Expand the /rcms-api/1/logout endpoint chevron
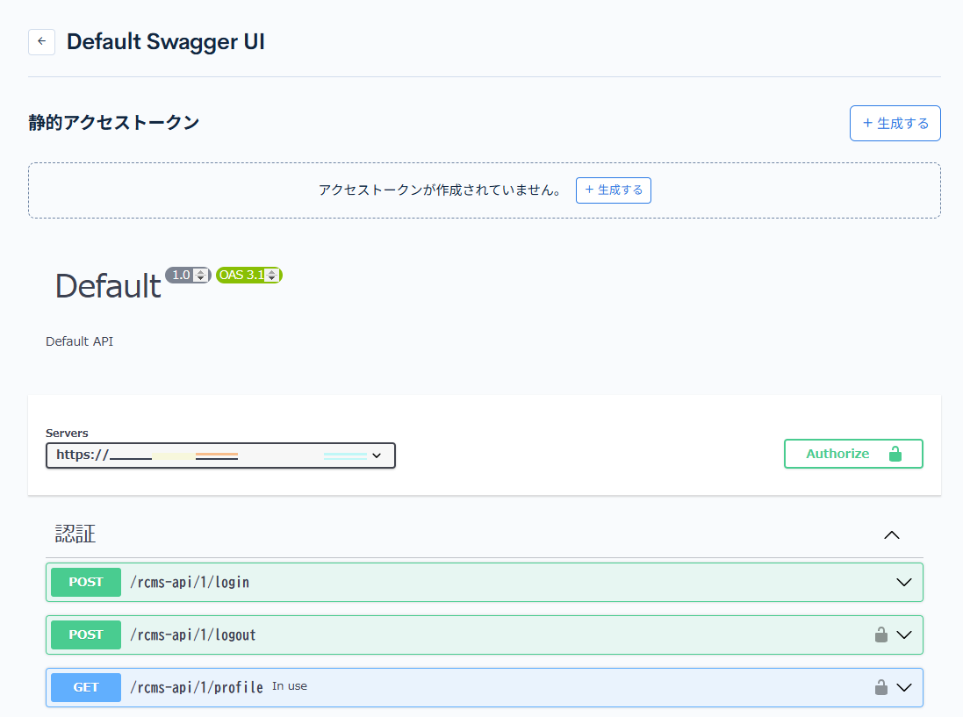The height and width of the screenshot is (717, 963). coord(903,635)
